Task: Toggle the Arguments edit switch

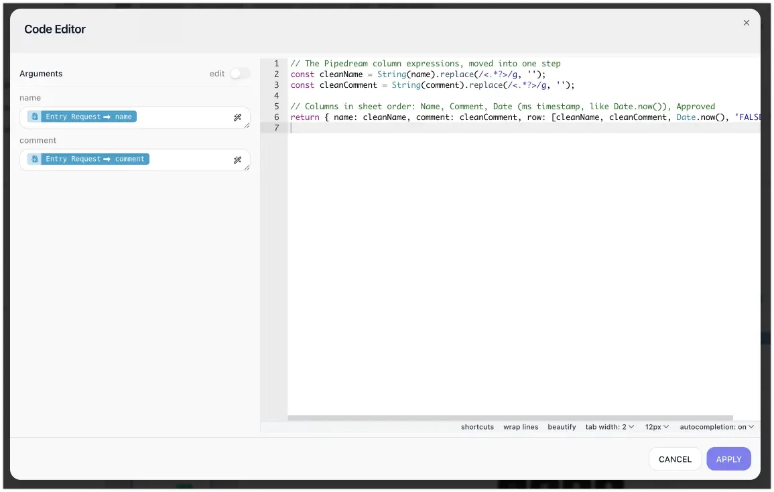Action: pyautogui.click(x=240, y=74)
